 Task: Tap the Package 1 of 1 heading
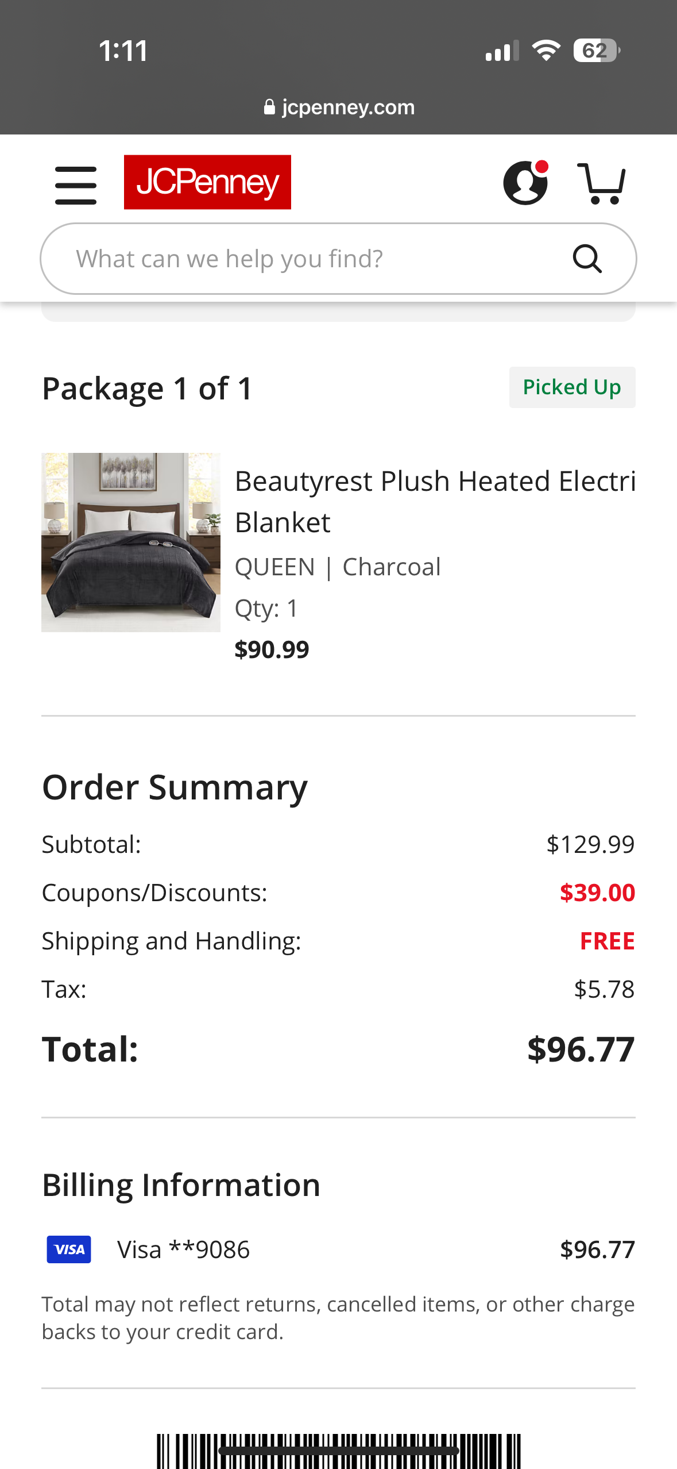pyautogui.click(x=148, y=389)
